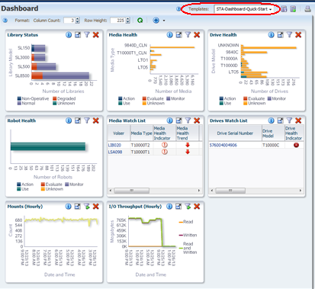Open Drives Watch List detailed view

click(280, 120)
